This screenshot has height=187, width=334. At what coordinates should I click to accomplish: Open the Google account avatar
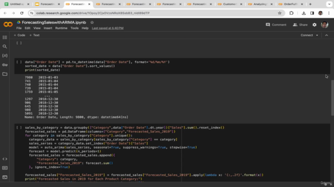click(325, 25)
